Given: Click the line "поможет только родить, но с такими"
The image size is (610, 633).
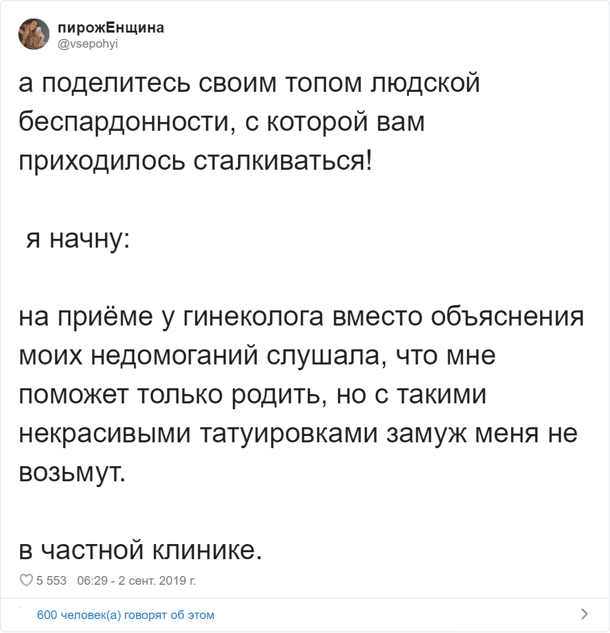Looking at the screenshot, I should (x=252, y=395).
